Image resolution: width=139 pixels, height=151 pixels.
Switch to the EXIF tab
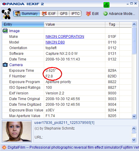click(49, 14)
